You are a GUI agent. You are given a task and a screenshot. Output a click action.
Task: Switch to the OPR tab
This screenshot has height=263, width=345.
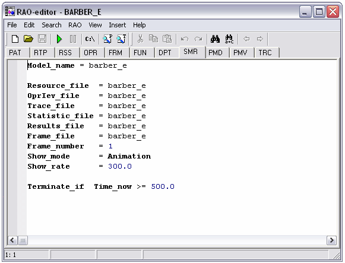93,53
